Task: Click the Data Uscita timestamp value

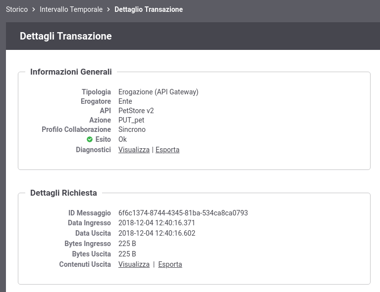Action: pos(157,233)
